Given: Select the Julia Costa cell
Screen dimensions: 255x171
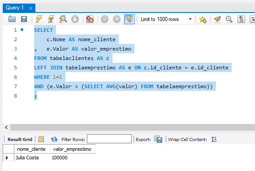Looking at the screenshot, I should [32, 158].
